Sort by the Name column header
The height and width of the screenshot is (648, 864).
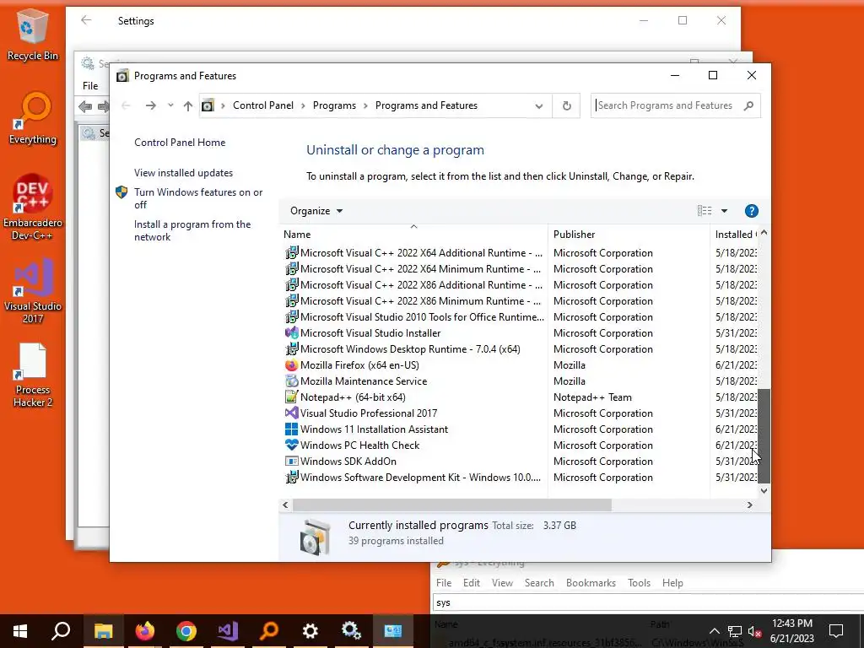413,235
